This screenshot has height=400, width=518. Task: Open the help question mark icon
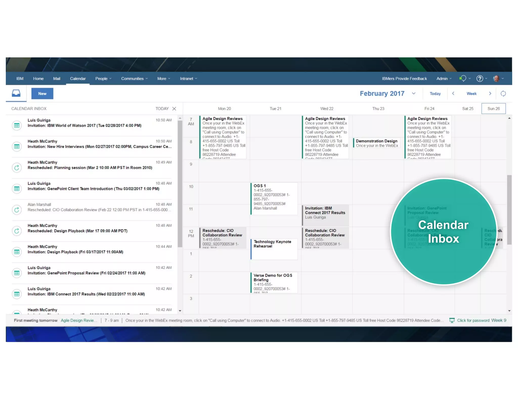(480, 79)
